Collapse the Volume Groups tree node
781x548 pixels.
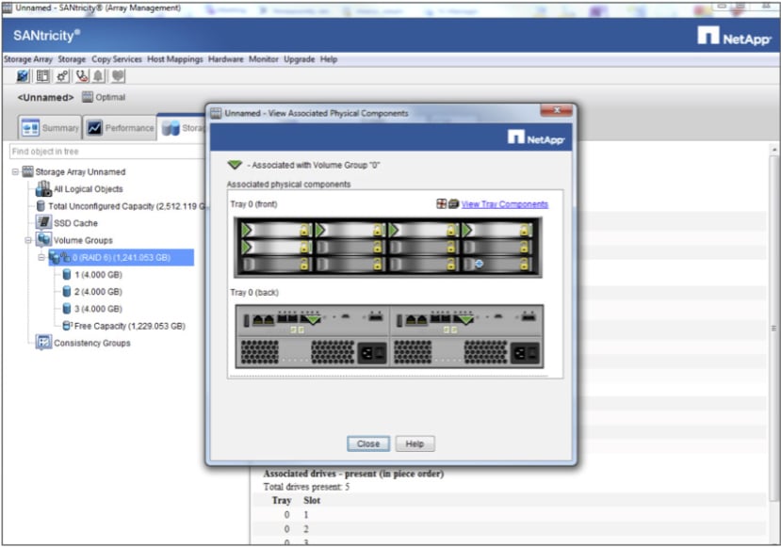coord(28,240)
